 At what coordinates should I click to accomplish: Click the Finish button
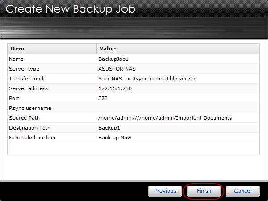coord(204,191)
